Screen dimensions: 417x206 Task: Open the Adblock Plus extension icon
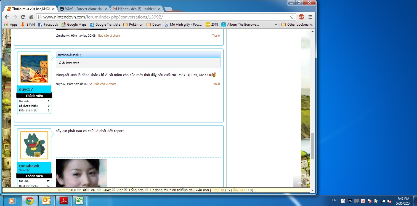pyautogui.click(x=301, y=17)
